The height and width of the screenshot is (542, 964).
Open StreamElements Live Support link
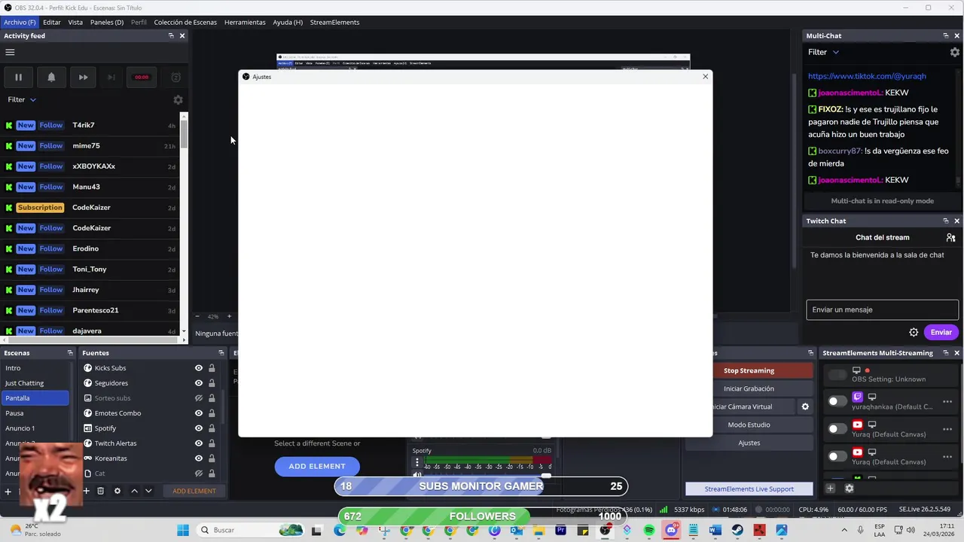pyautogui.click(x=749, y=489)
